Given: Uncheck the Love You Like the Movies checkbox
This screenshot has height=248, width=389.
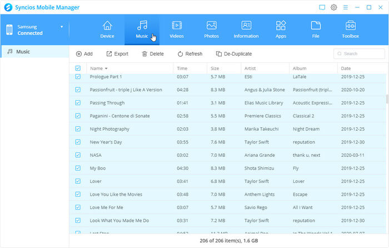Looking at the screenshot, I should point(78,194).
